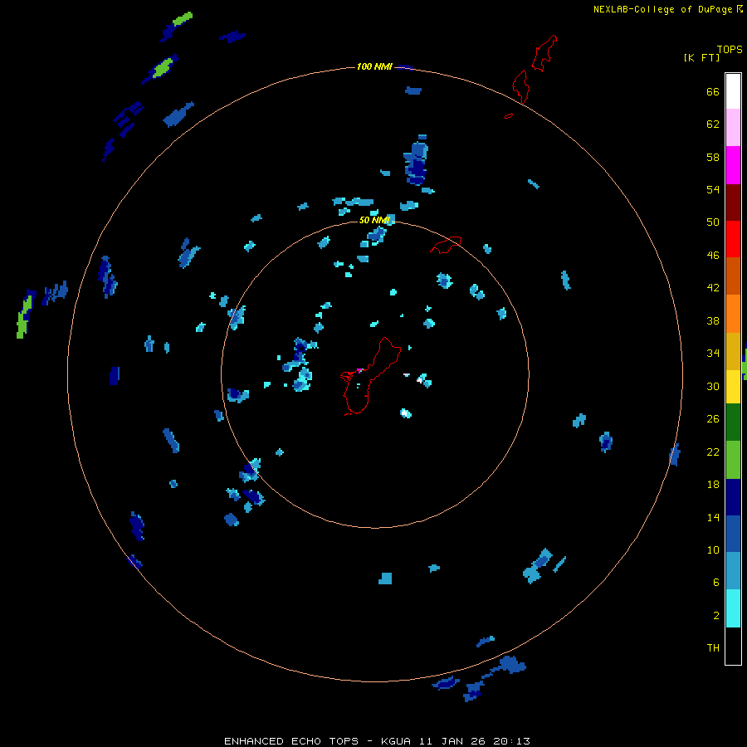Image resolution: width=747 pixels, height=747 pixels.
Task: Click the orange 38 legend swatch
Action: tap(733, 314)
